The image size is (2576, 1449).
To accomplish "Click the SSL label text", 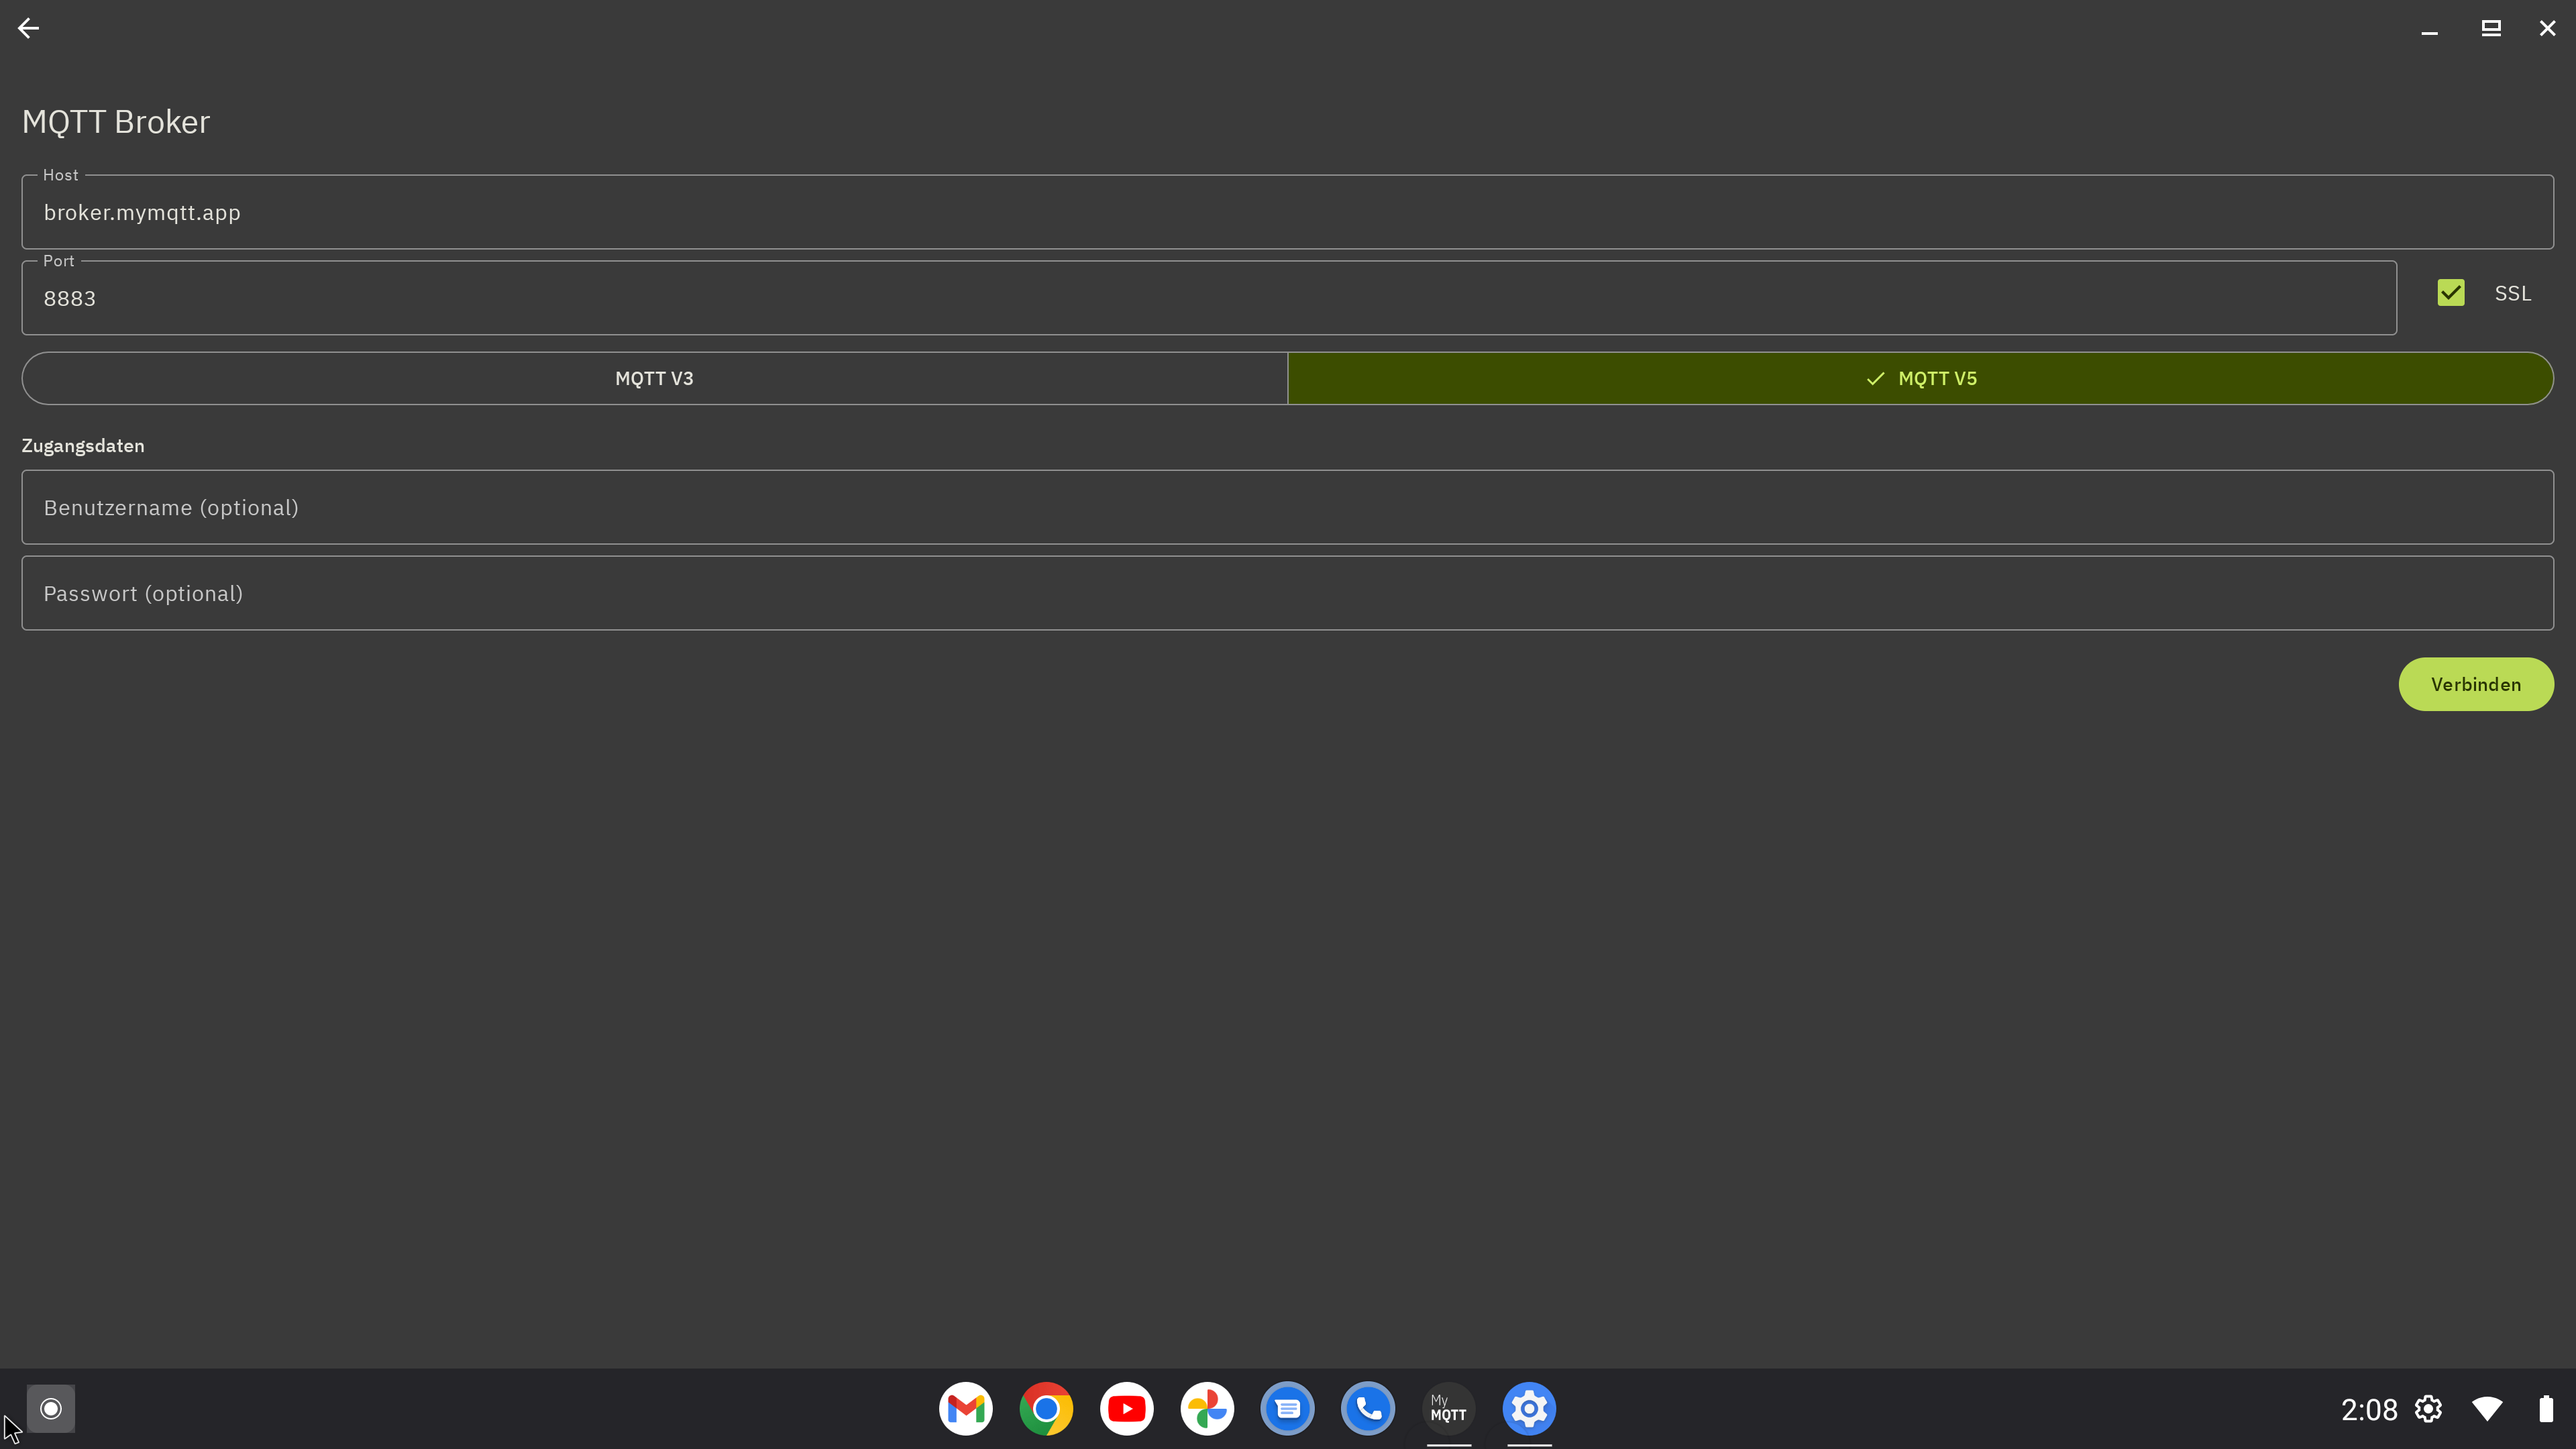I will tap(2513, 293).
